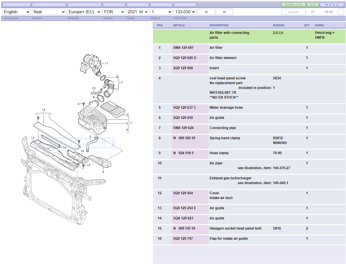
Task: Click the 87 counter value
Action: (313, 12)
